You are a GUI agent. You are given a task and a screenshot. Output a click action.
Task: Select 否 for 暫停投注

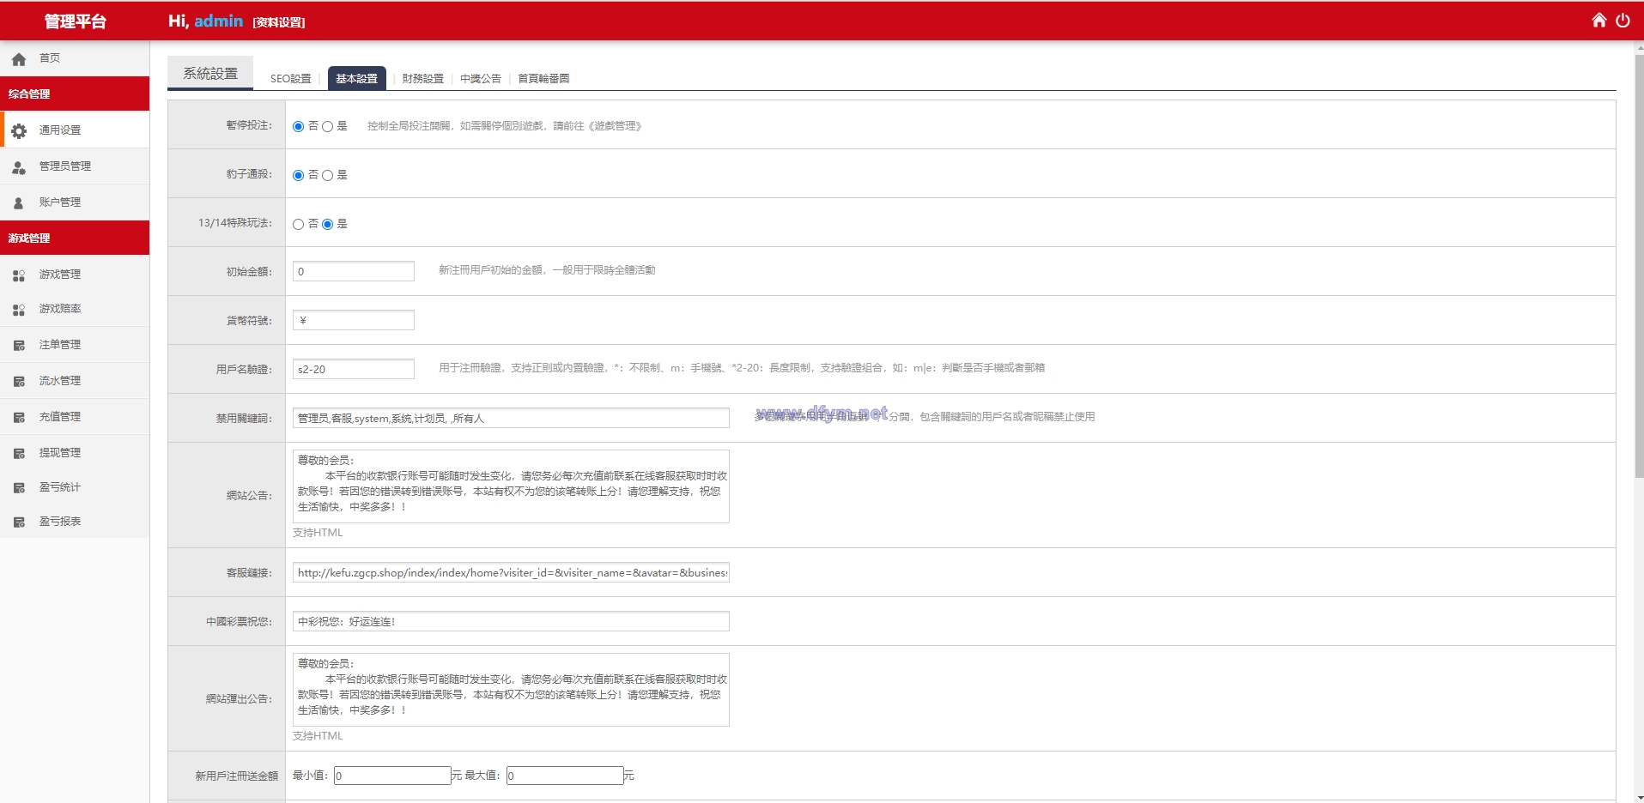click(298, 126)
